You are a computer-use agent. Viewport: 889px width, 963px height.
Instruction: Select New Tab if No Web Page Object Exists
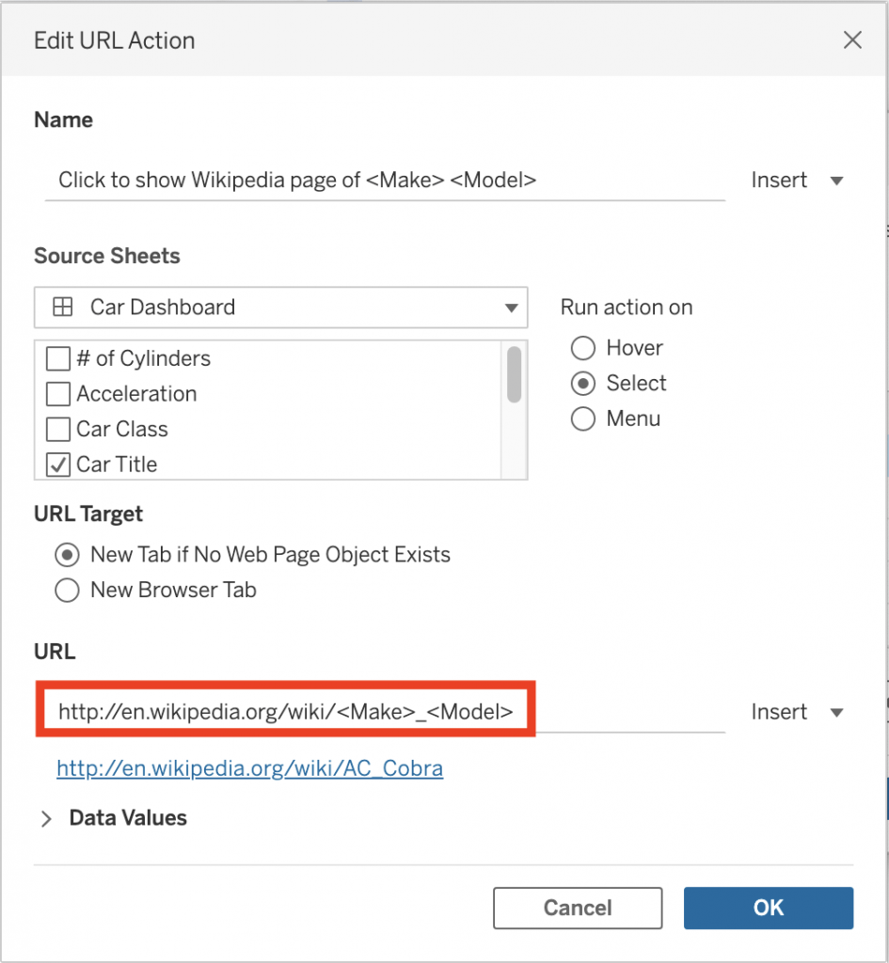click(67, 556)
